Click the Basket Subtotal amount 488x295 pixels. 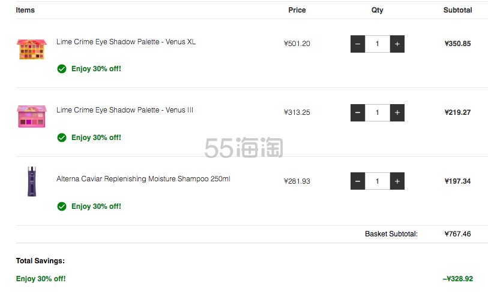coord(457,234)
